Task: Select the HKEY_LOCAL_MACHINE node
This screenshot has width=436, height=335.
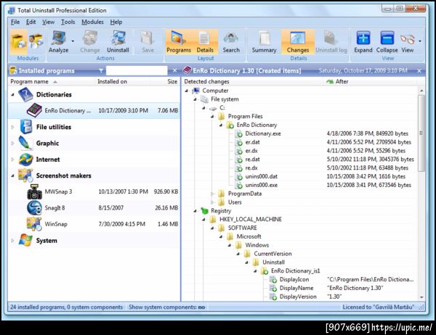Action: click(251, 219)
